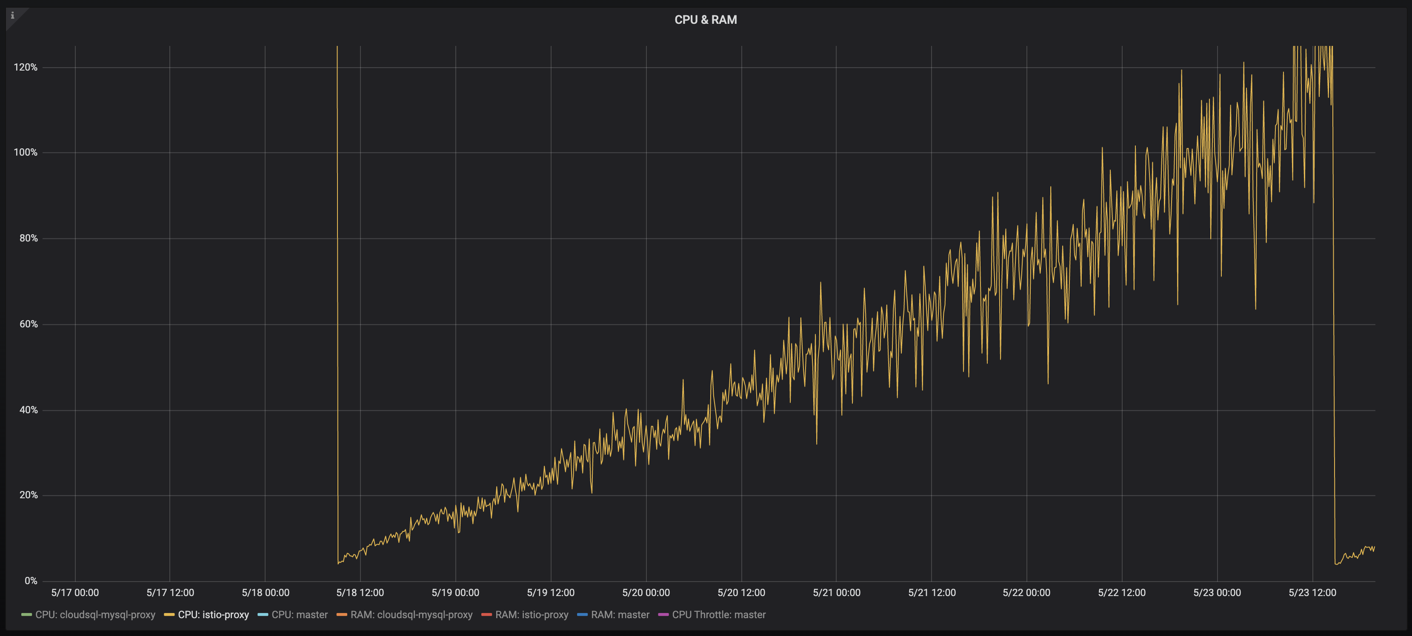This screenshot has width=1412, height=636.
Task: Click the 100% y-axis label
Action: click(26, 152)
